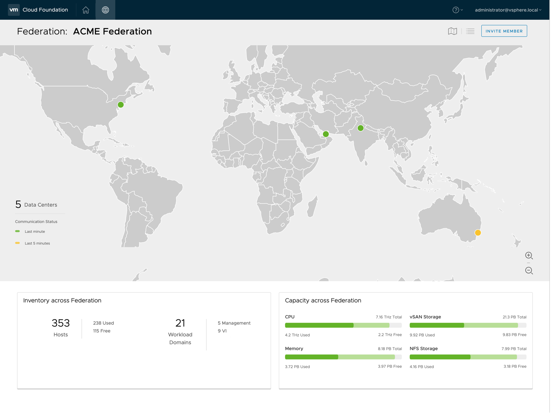This screenshot has width=552, height=419.
Task: Click the Inventory across Federation heading
Action: (x=62, y=300)
